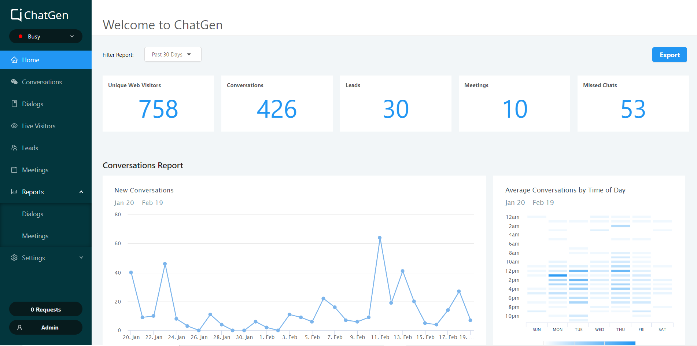Click 'Jan 20 – Feb 19' under New Conversations
Viewport: 697px width, 346px height.
click(x=139, y=203)
